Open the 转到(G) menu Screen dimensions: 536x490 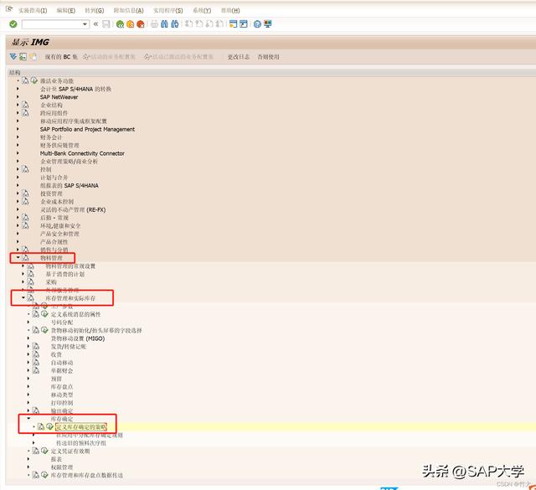coord(95,11)
